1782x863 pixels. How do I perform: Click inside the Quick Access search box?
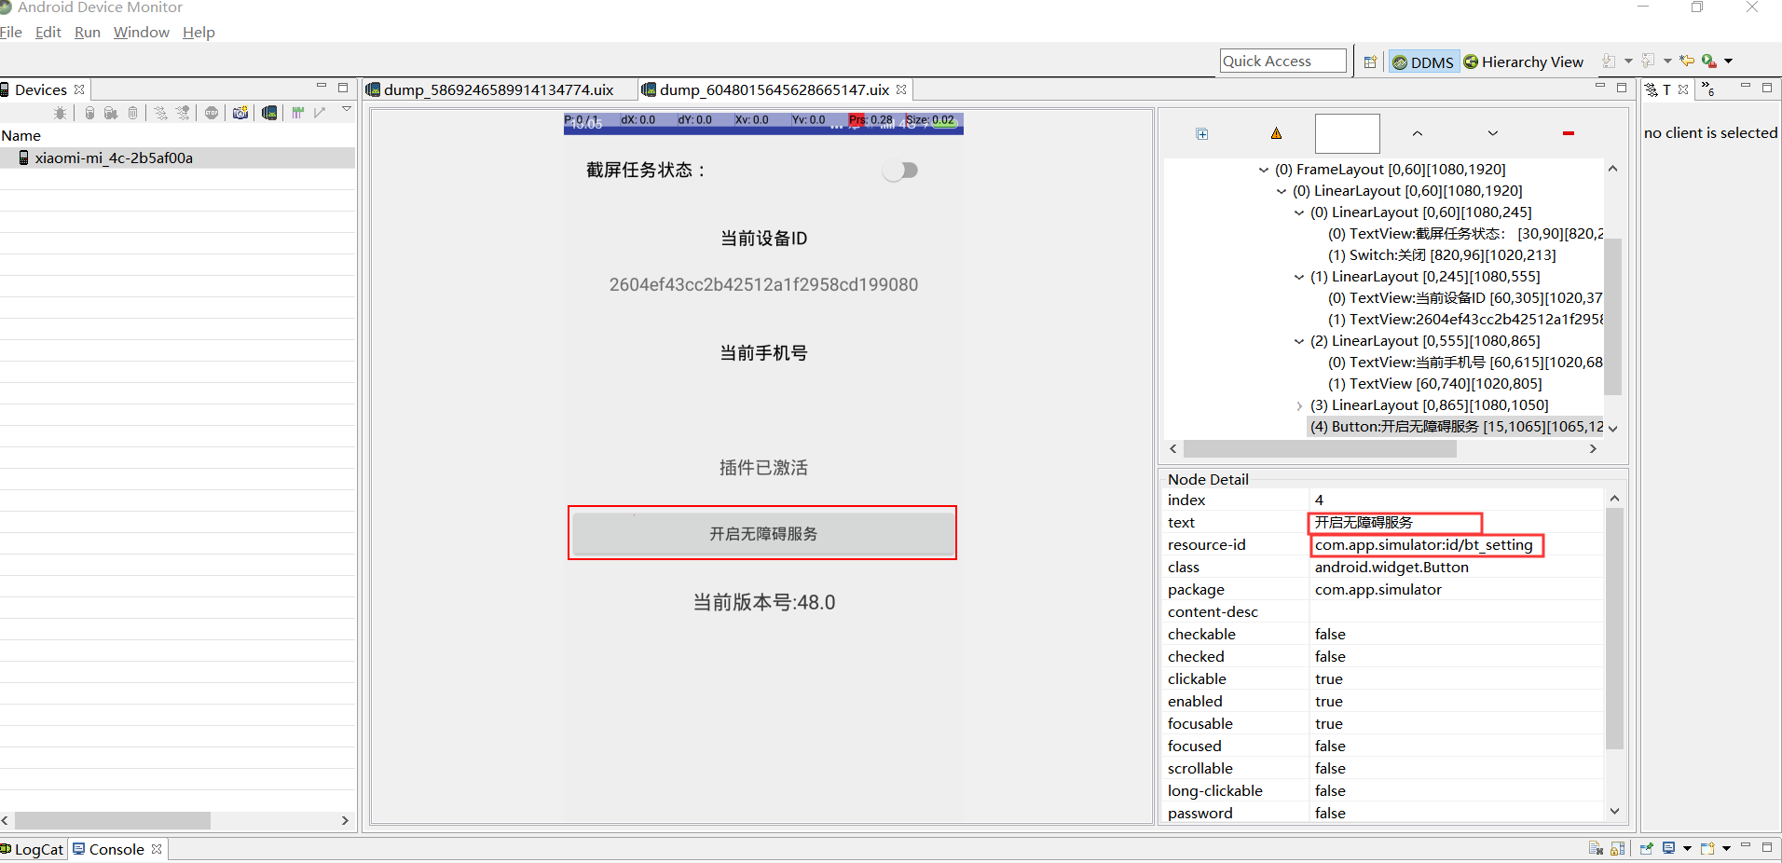tap(1282, 61)
